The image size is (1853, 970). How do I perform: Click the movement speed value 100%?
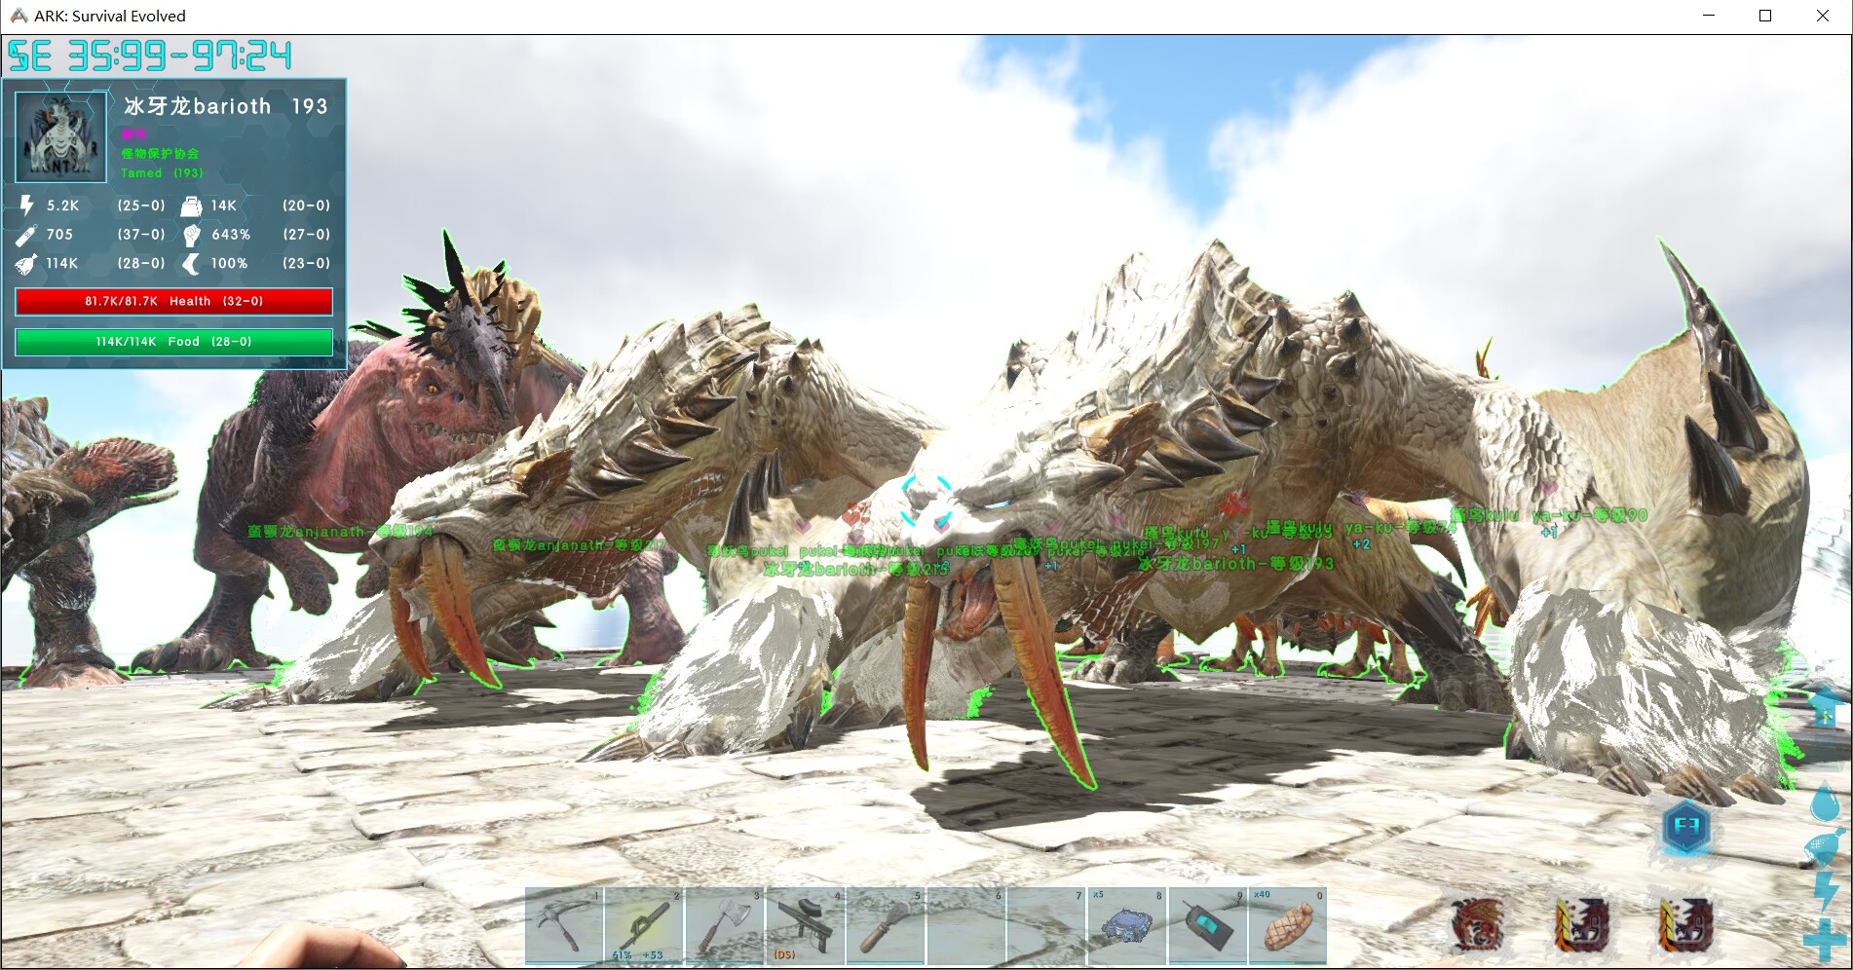coord(229,264)
